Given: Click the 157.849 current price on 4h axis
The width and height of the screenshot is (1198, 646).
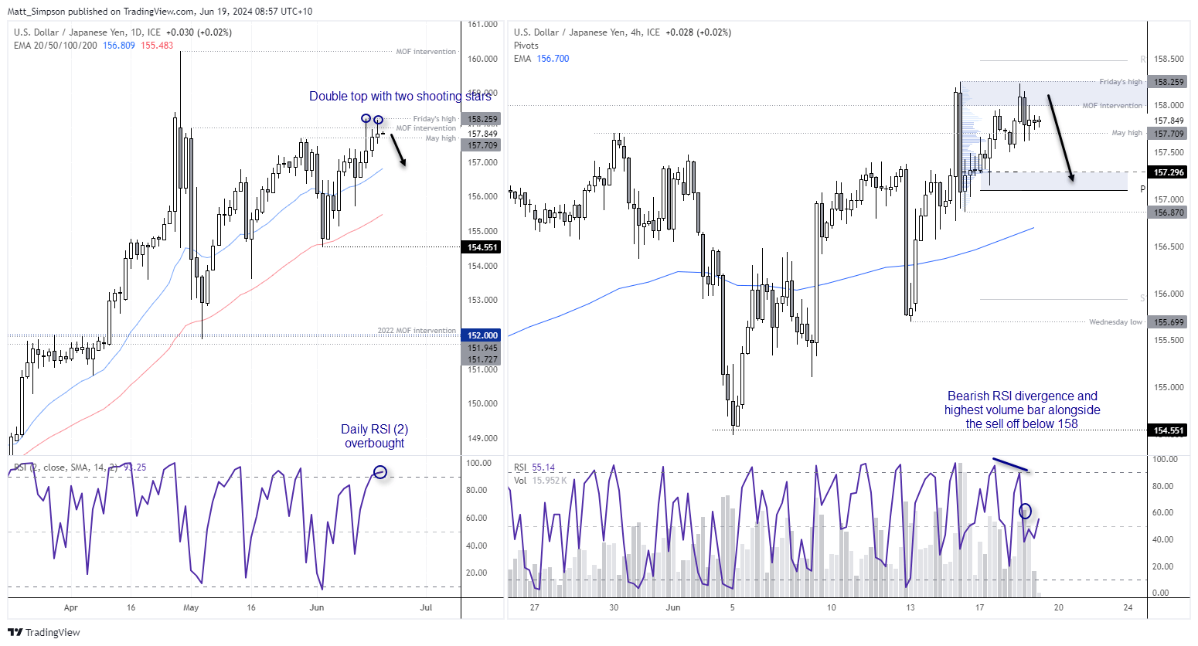Looking at the screenshot, I should tap(1168, 121).
